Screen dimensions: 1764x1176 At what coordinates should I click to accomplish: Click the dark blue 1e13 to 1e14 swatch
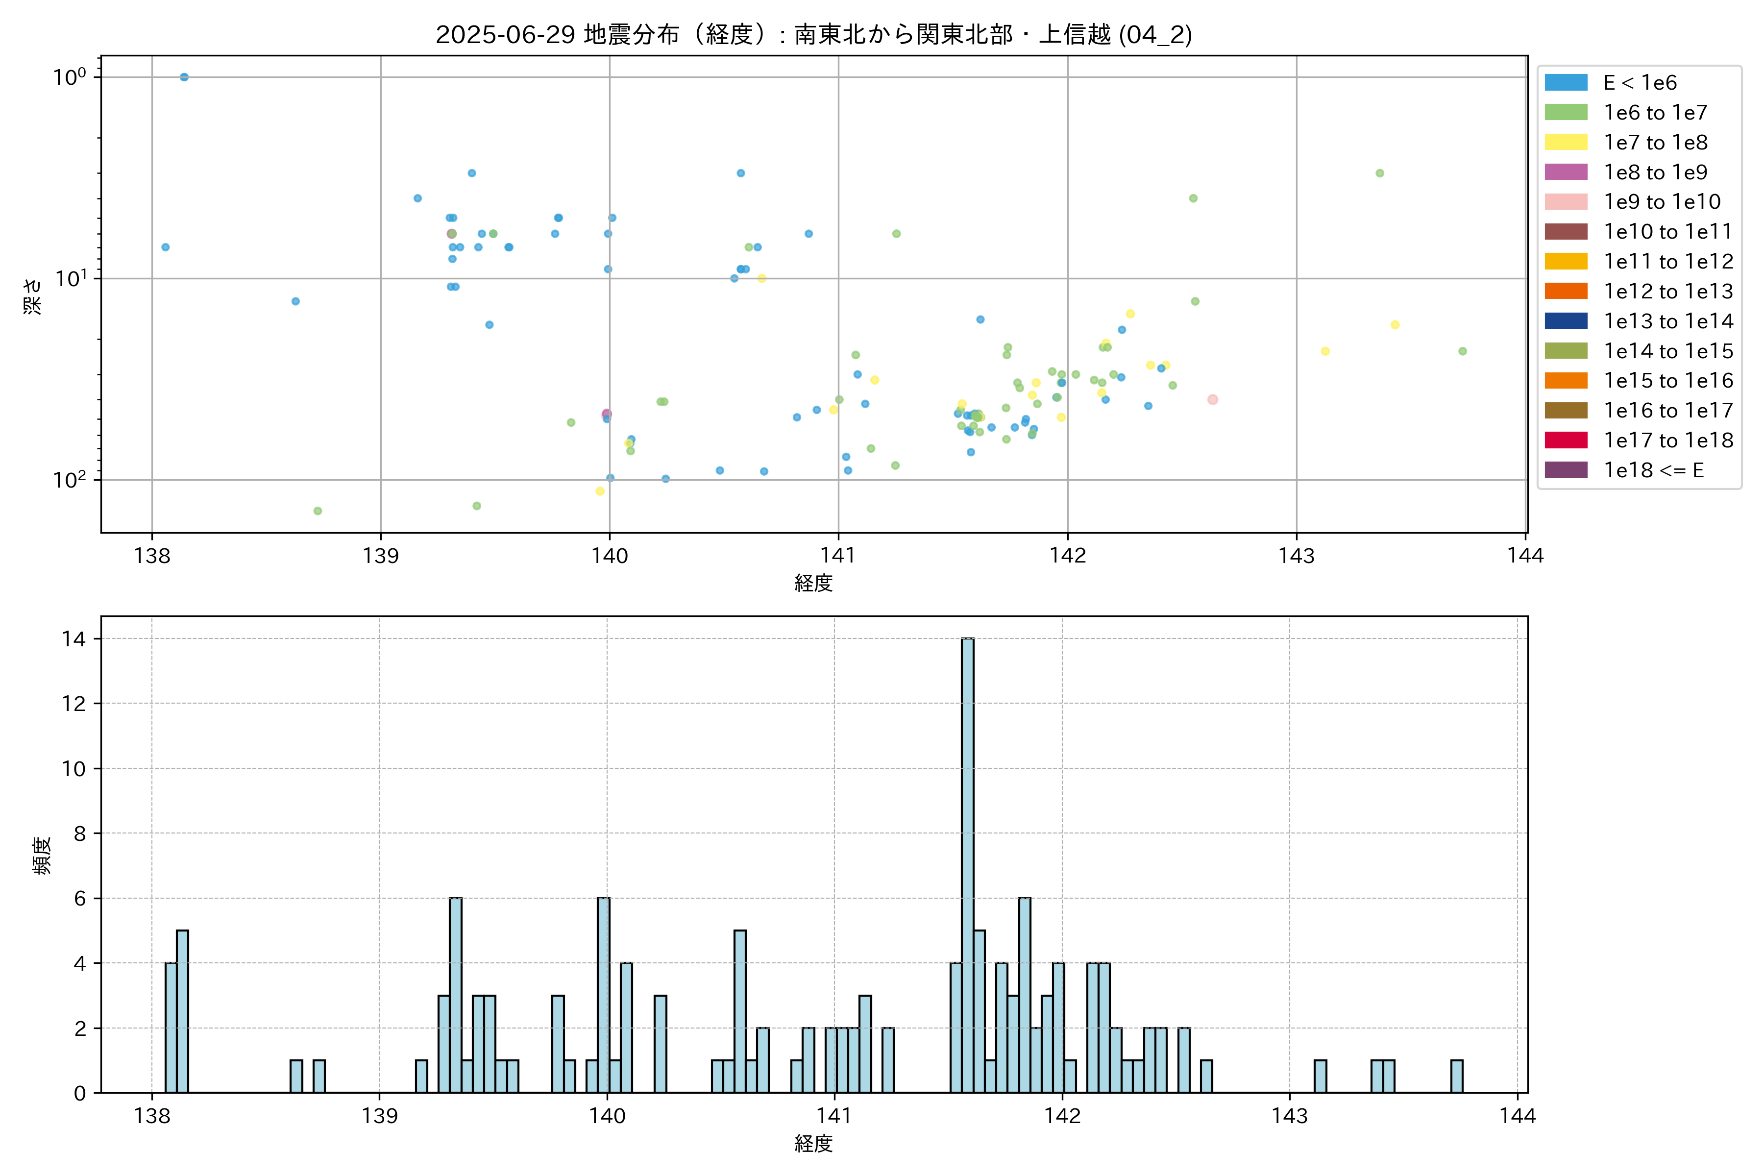1565,321
